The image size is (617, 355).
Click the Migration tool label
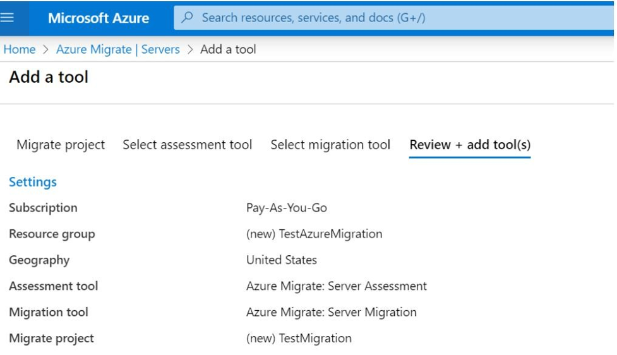(x=49, y=312)
